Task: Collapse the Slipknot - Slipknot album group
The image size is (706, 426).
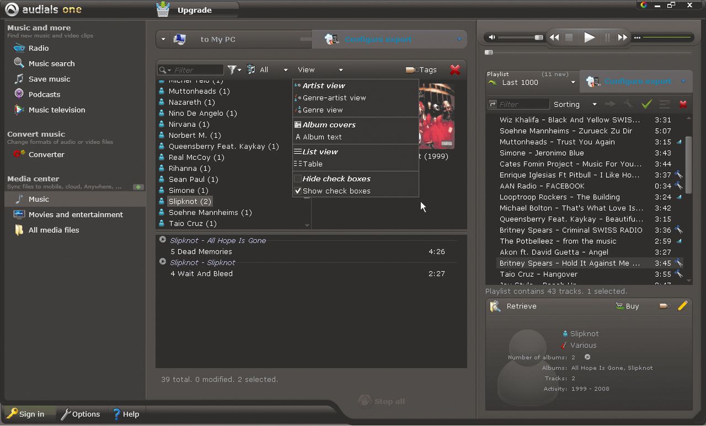Action: (163, 262)
